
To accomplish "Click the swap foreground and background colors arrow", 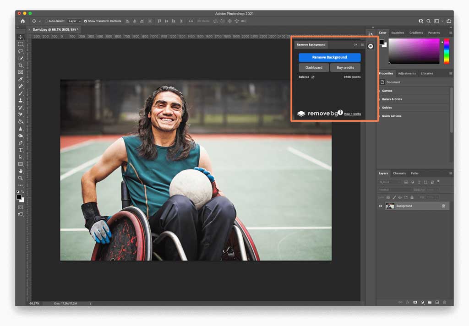I will [x=22, y=192].
